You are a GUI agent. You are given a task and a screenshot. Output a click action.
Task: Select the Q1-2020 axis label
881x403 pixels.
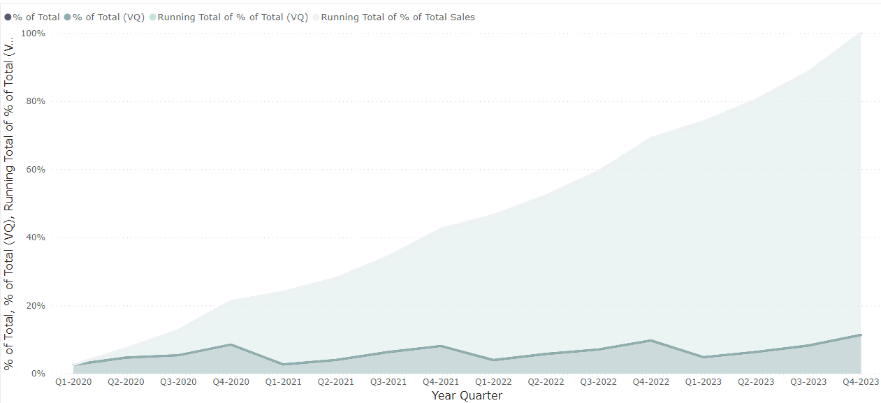tap(73, 383)
